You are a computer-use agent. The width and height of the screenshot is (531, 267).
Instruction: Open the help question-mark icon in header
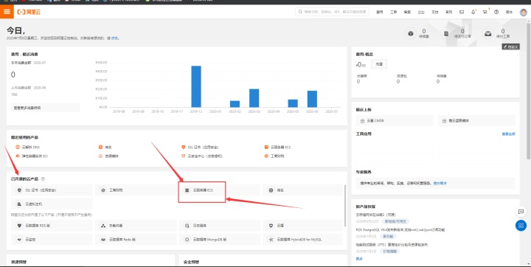coord(496,13)
